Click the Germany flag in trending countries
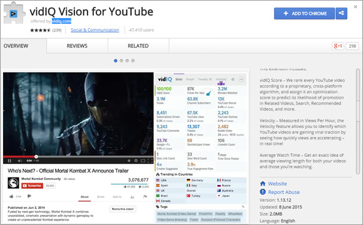 click(188, 180)
